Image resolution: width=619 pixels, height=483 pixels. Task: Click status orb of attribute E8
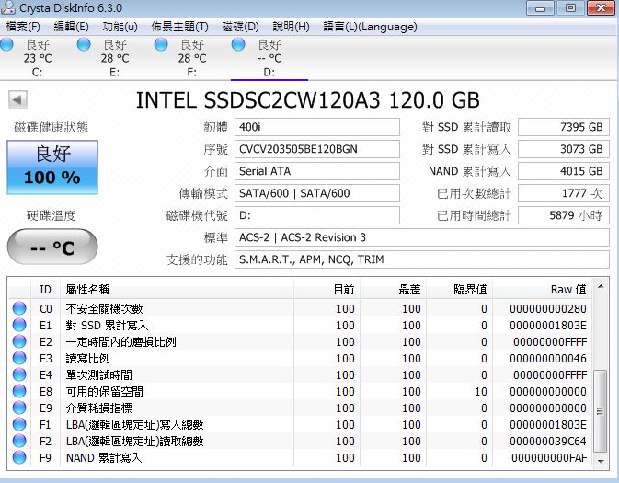point(19,391)
